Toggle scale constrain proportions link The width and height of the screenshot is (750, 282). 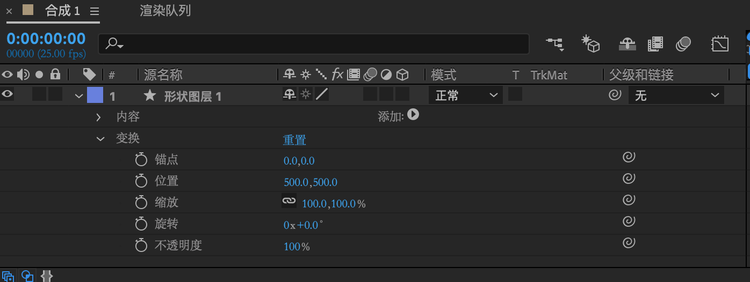click(289, 201)
